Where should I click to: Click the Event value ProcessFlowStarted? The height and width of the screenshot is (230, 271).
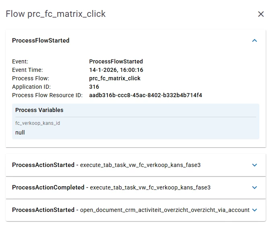click(x=116, y=61)
